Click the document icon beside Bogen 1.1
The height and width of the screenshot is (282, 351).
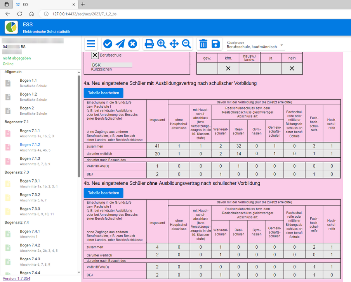point(8,83)
